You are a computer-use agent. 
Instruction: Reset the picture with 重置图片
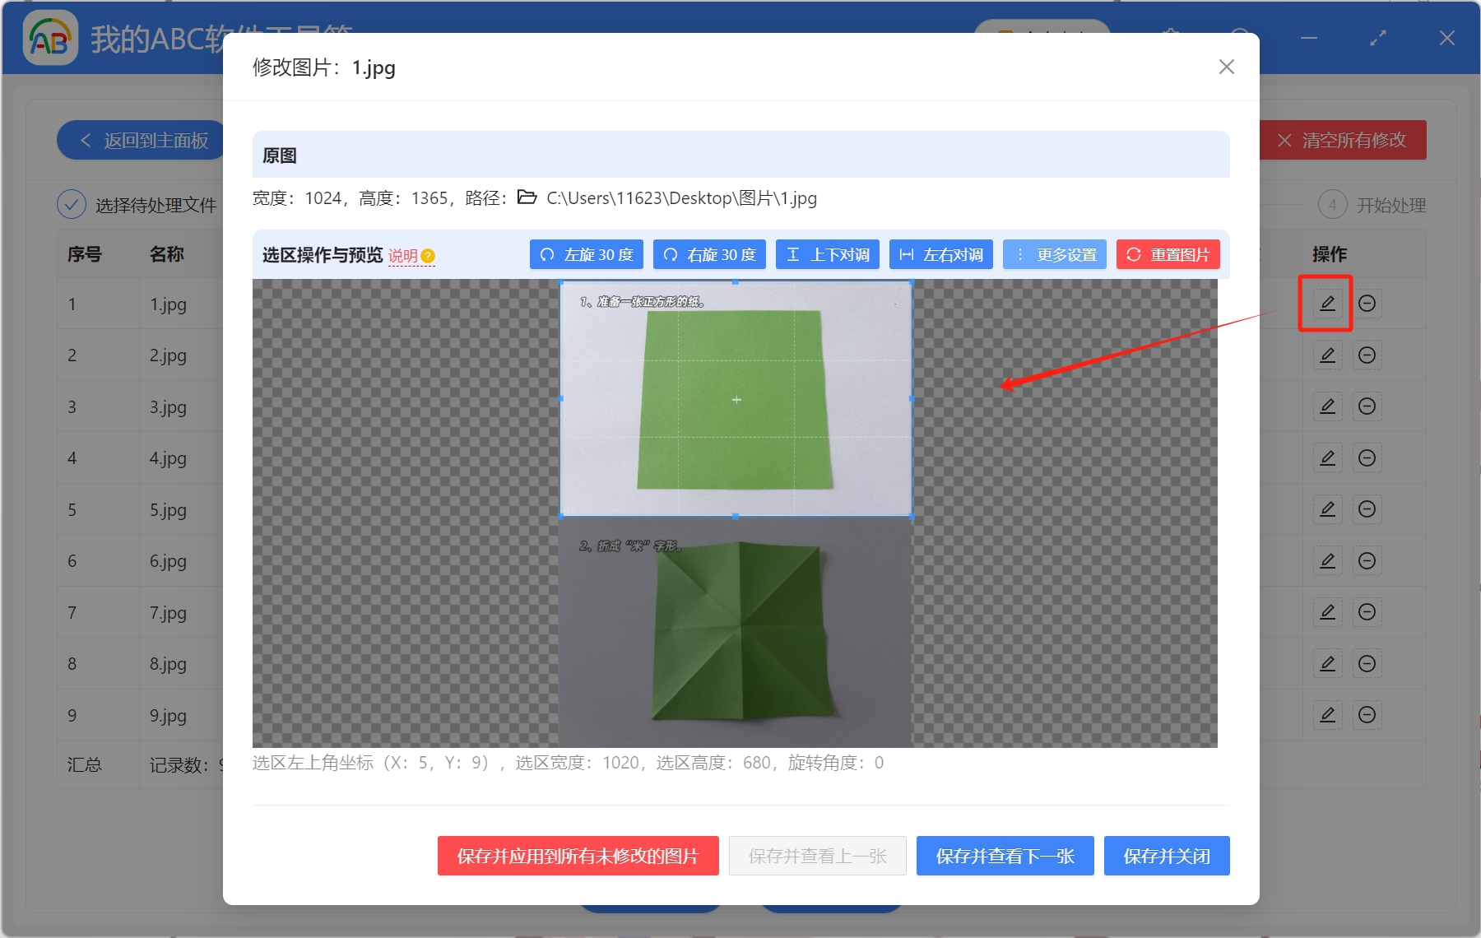[1168, 254]
